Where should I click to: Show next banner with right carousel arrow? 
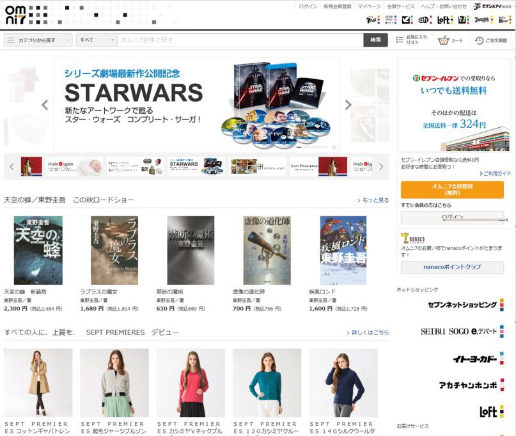point(348,105)
